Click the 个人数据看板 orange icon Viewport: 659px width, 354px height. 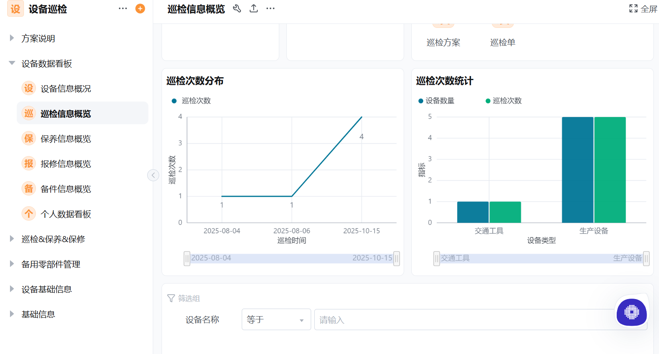[29, 214]
